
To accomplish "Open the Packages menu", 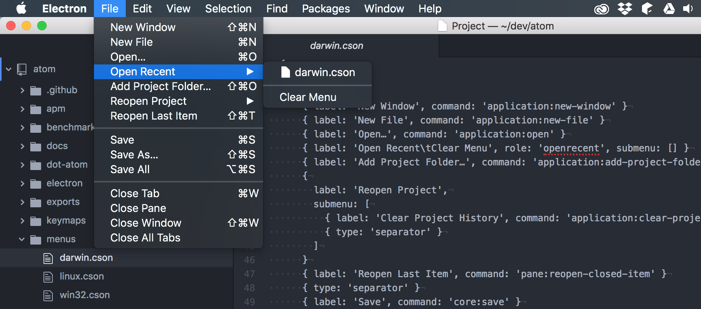I will pyautogui.click(x=326, y=9).
